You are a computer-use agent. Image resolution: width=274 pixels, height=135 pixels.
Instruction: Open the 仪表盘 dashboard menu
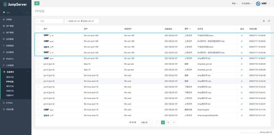16,19
